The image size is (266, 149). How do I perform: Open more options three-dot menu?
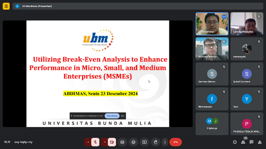coord(165,142)
